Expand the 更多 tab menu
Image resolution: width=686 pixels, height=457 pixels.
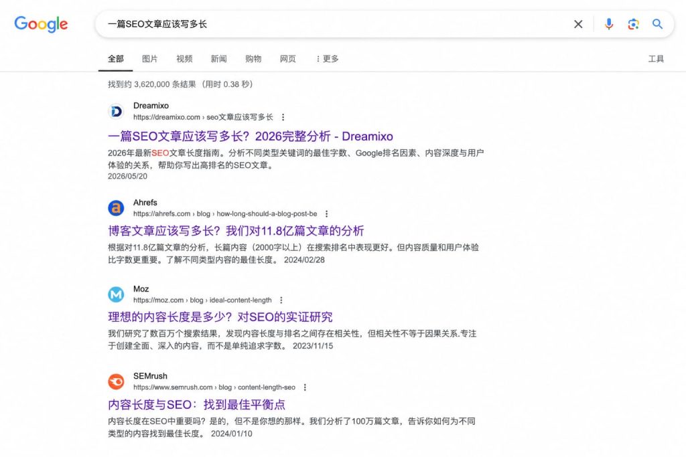[327, 58]
